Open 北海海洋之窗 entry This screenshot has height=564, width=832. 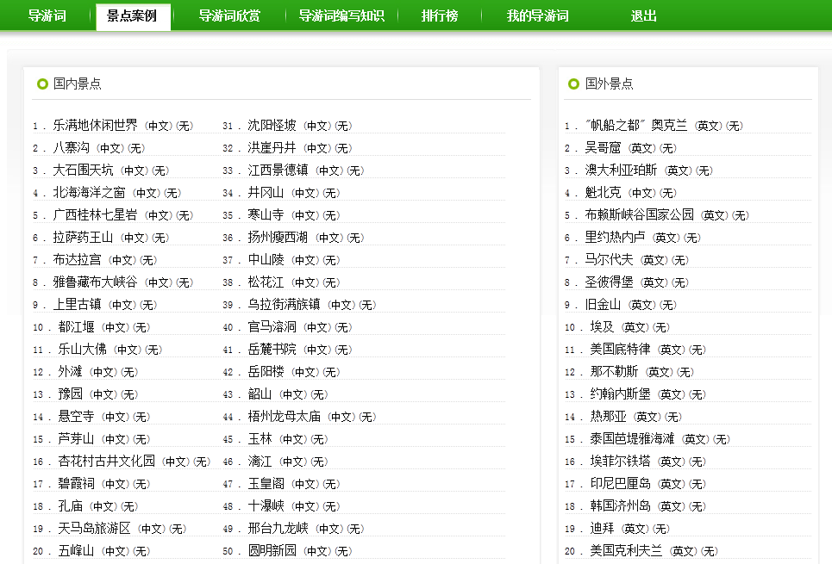point(89,192)
